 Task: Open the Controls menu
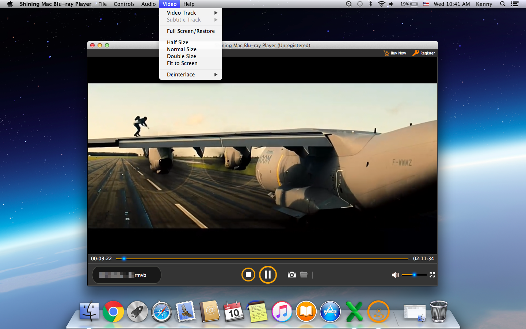coord(124,4)
